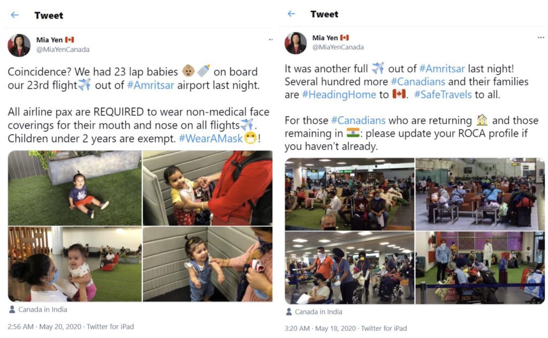Open photo of woman holding baby with mask
This screenshot has height=338, width=548.
75,264
